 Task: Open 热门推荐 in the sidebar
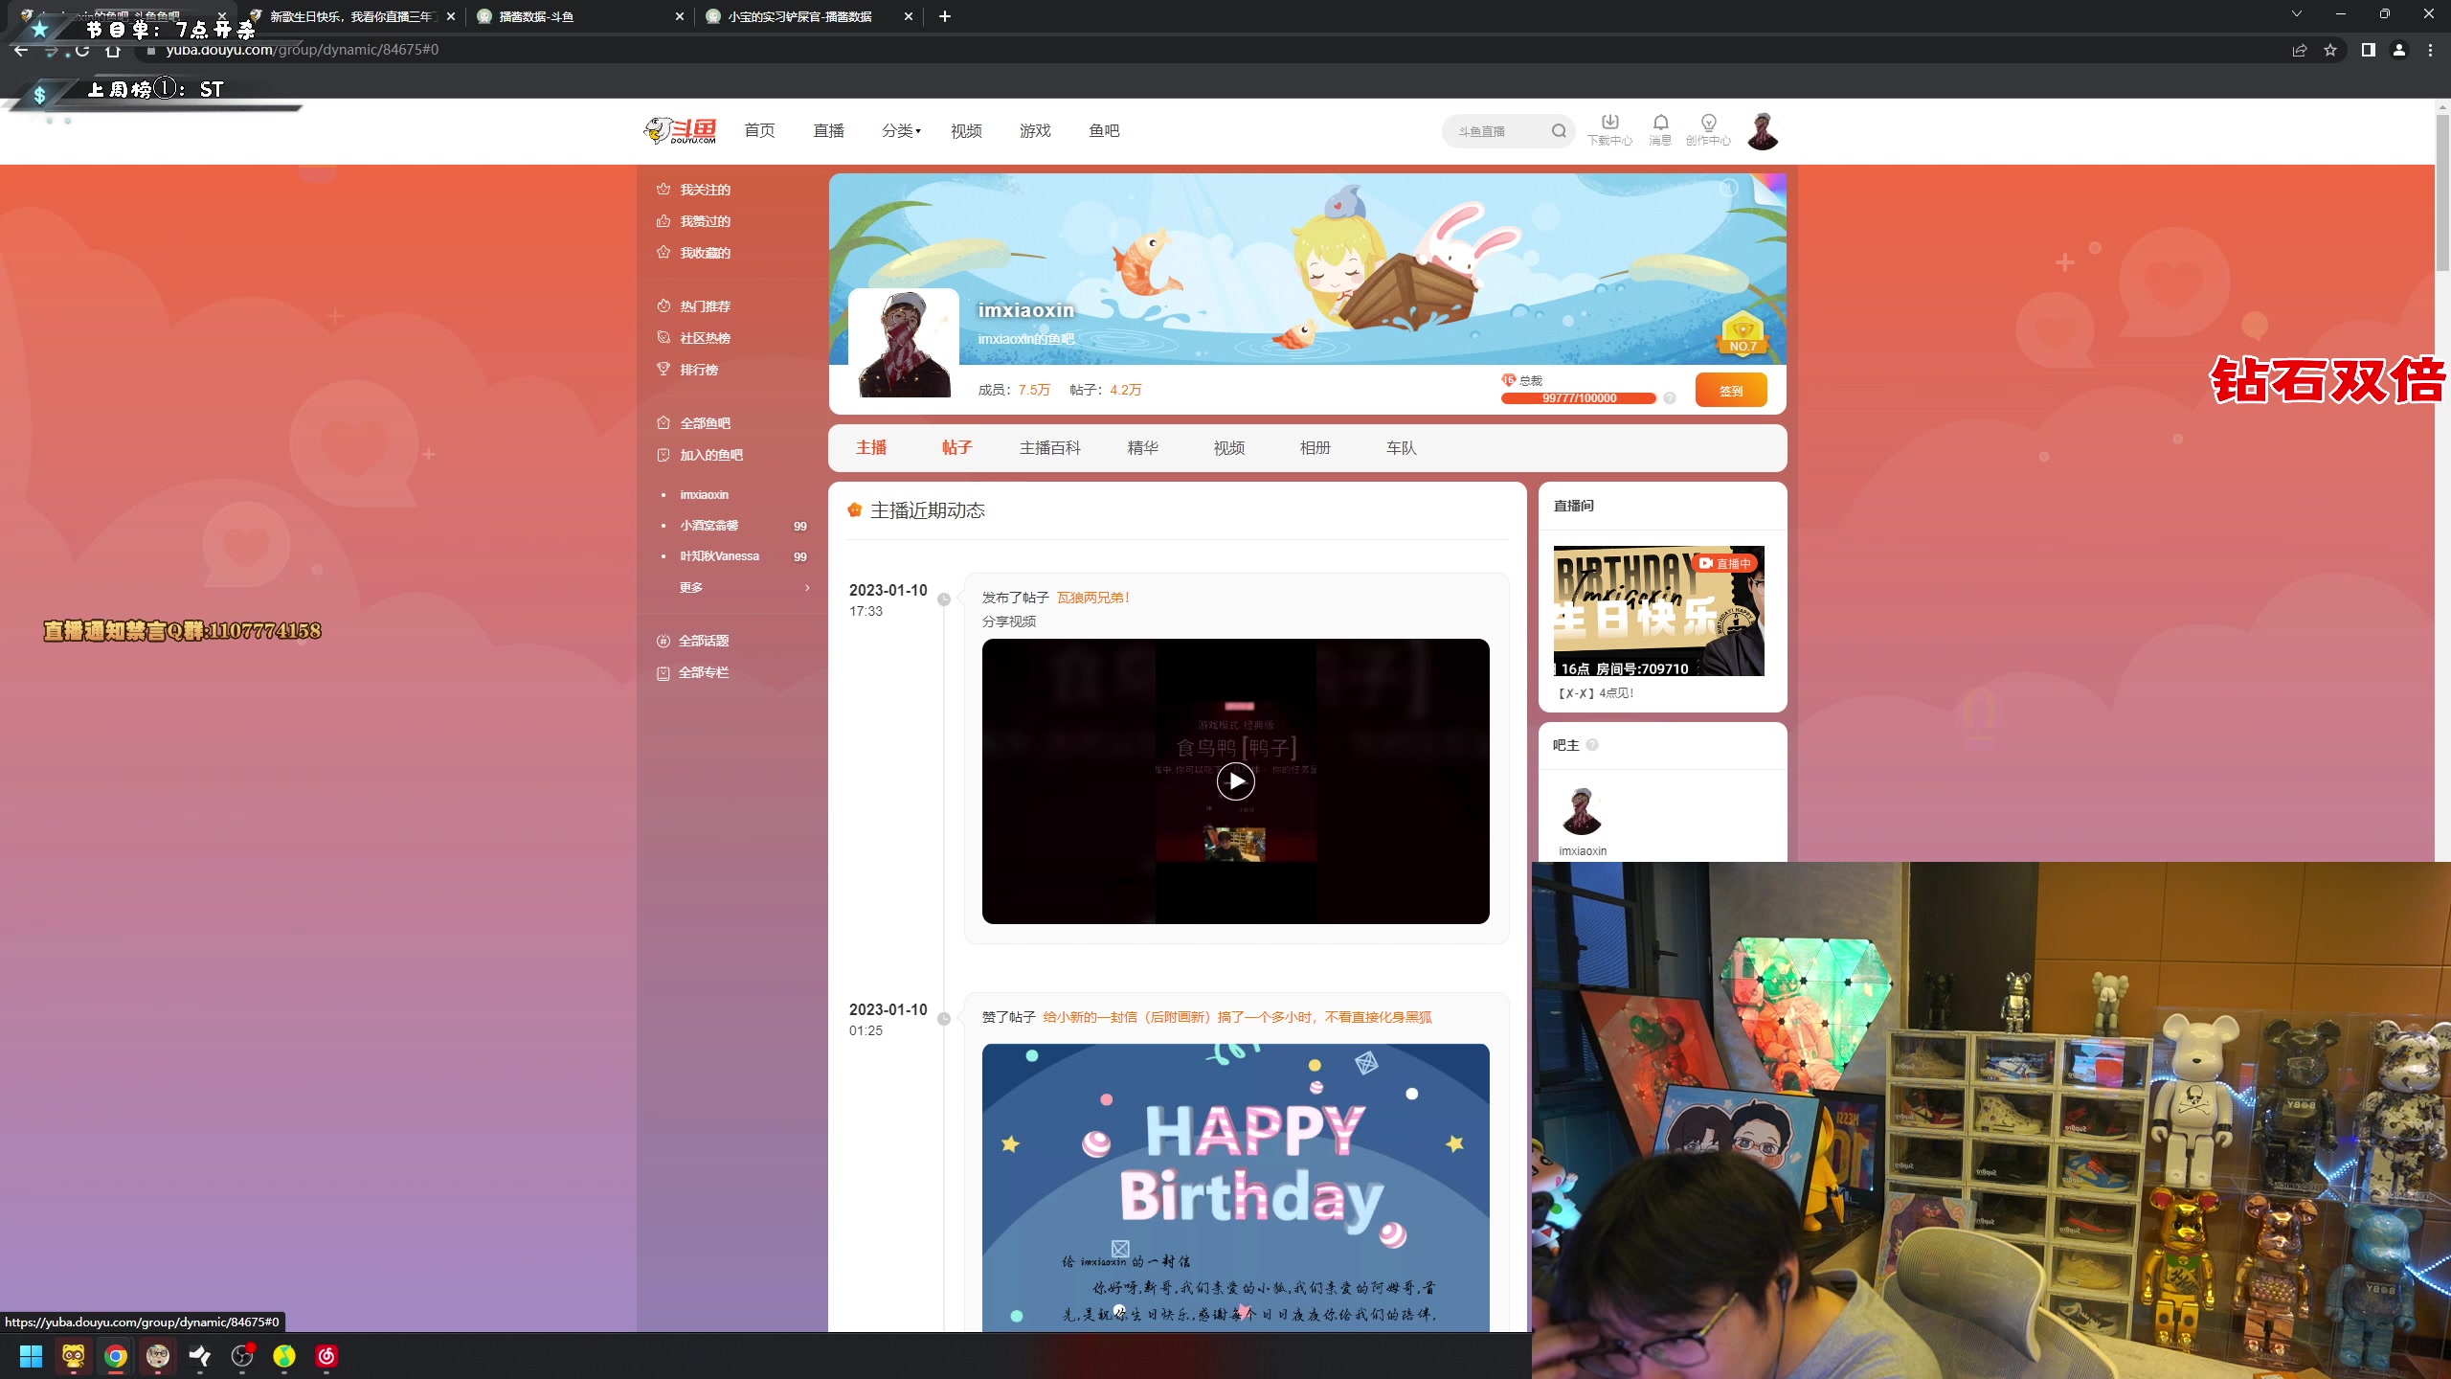705,306
